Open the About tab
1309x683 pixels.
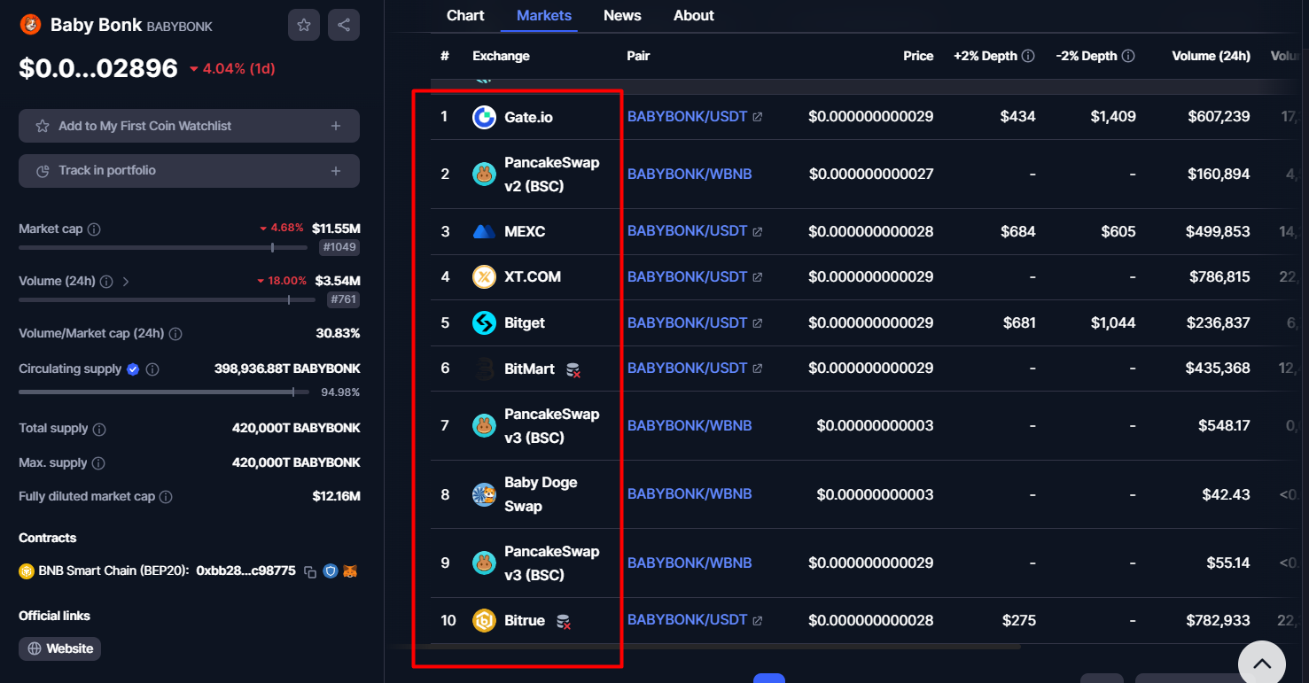tap(694, 15)
